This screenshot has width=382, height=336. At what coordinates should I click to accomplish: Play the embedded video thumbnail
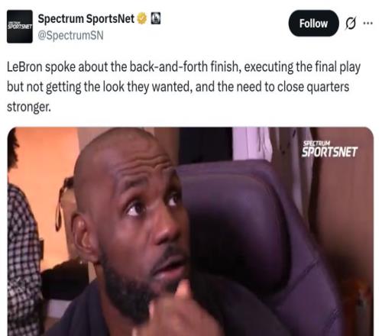190,231
